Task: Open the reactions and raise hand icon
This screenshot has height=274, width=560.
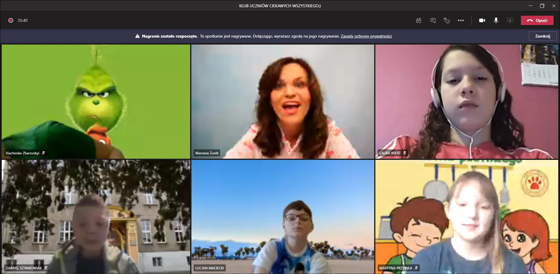Action: [x=447, y=20]
